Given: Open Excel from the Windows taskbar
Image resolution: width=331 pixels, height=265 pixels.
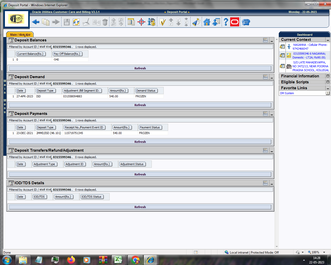Looking at the screenshot, I should tap(118, 260).
